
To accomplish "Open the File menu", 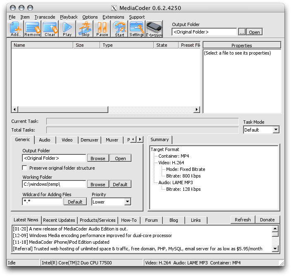I will point(12,17).
